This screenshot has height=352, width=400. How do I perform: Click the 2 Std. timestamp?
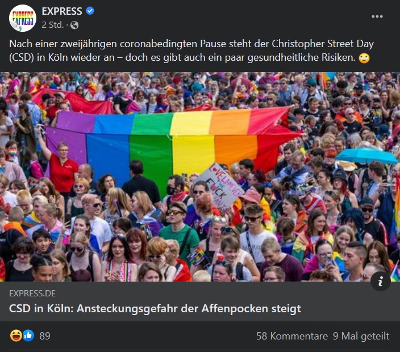coord(52,25)
